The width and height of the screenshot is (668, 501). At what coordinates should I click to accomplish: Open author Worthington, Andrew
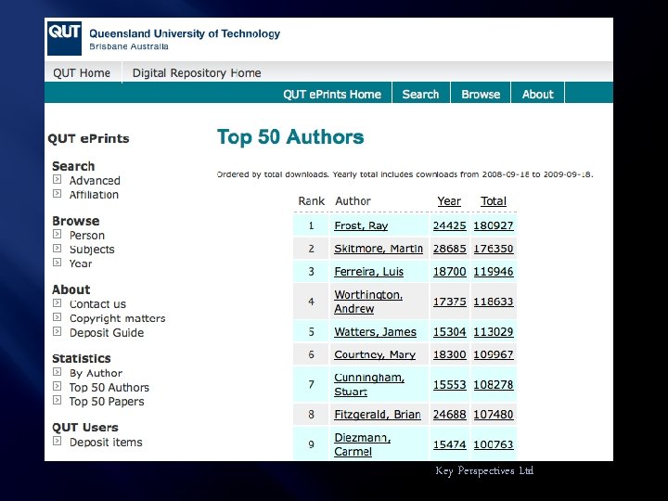[368, 302]
